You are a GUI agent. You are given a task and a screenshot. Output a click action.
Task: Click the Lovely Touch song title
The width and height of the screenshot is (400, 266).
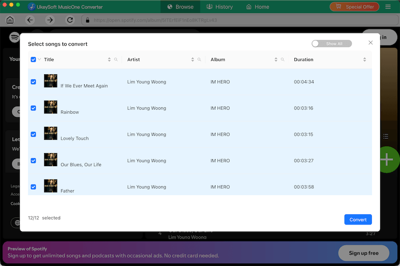tap(74, 138)
